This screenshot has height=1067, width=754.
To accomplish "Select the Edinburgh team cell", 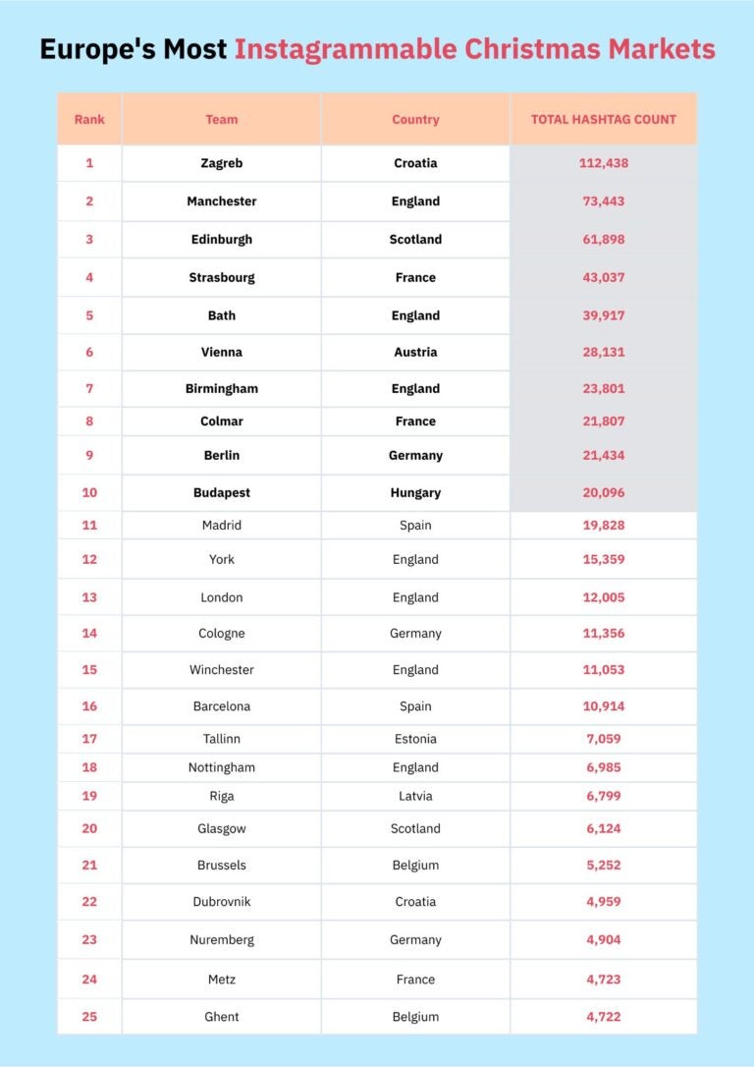I will (222, 240).
